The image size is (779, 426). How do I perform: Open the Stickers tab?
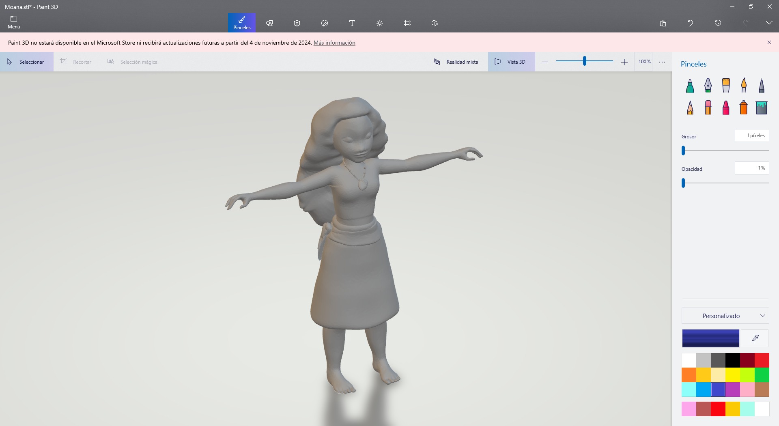[x=325, y=23]
